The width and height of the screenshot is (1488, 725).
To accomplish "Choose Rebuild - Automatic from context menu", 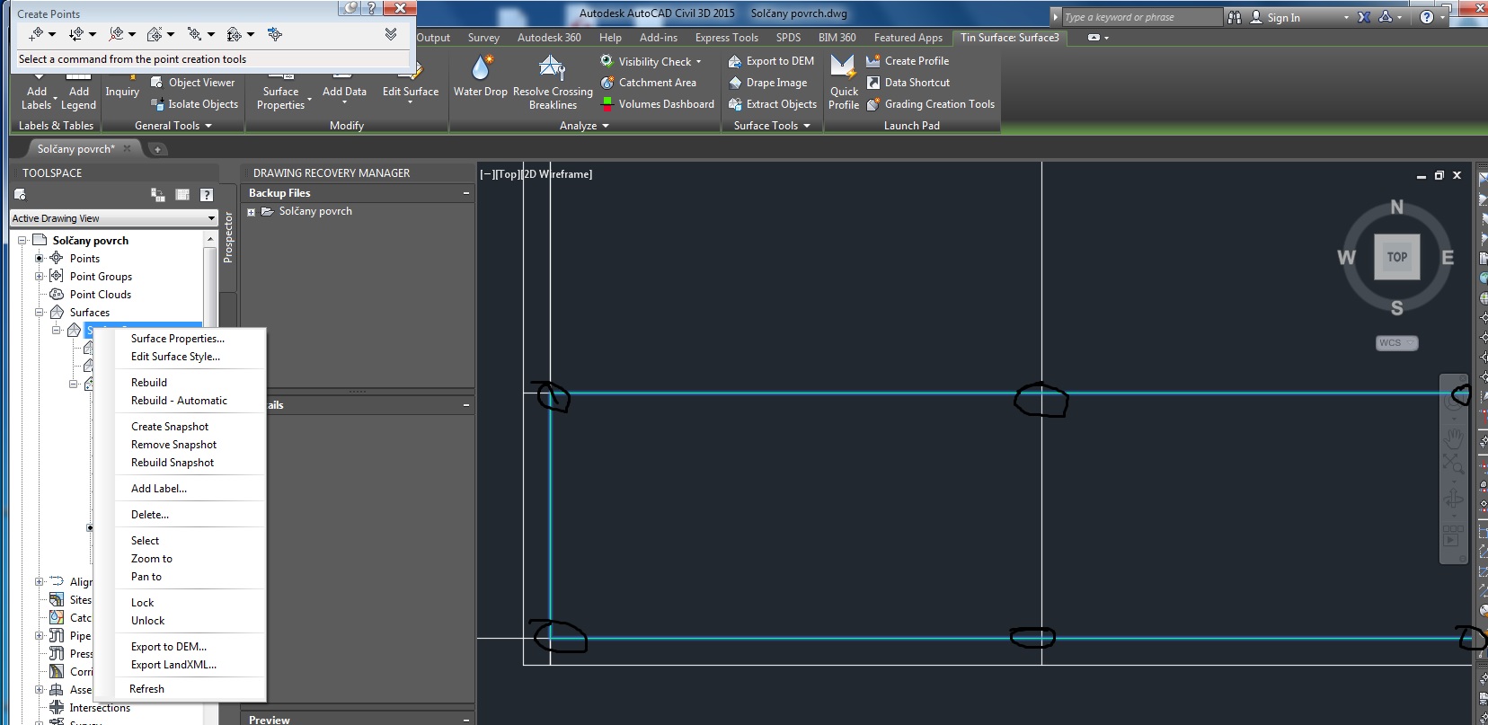I will tap(179, 401).
